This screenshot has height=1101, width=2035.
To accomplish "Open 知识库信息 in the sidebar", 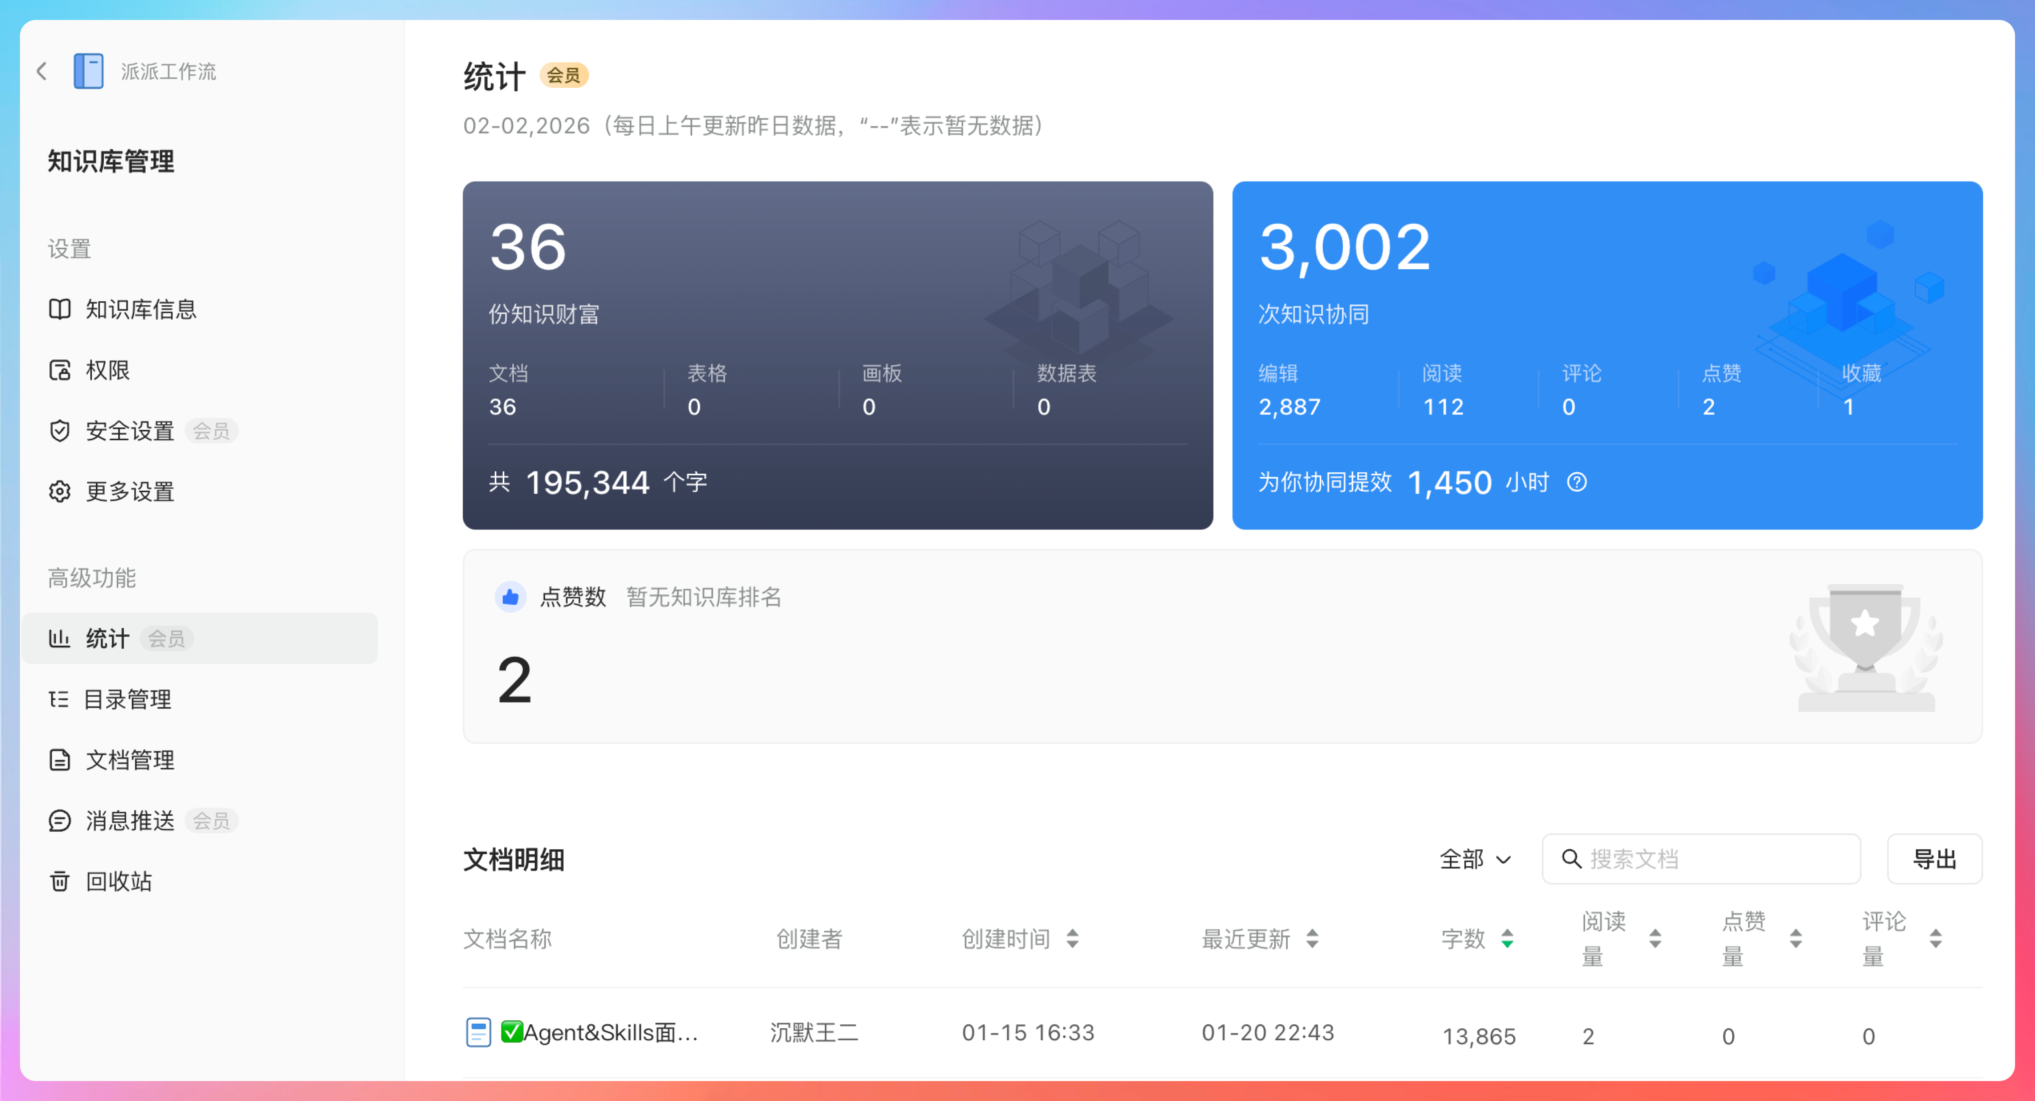I will [x=140, y=309].
